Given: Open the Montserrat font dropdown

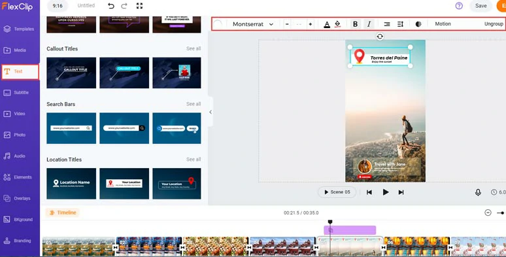Looking at the screenshot, I should click(x=253, y=24).
